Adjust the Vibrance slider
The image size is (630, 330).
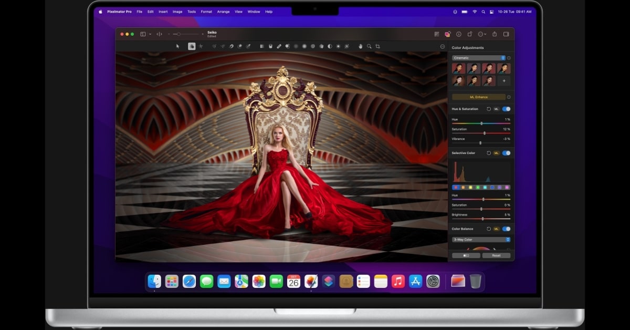(481, 143)
